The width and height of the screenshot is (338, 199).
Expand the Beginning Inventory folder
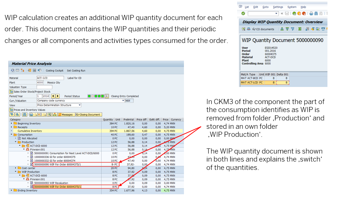11,123
